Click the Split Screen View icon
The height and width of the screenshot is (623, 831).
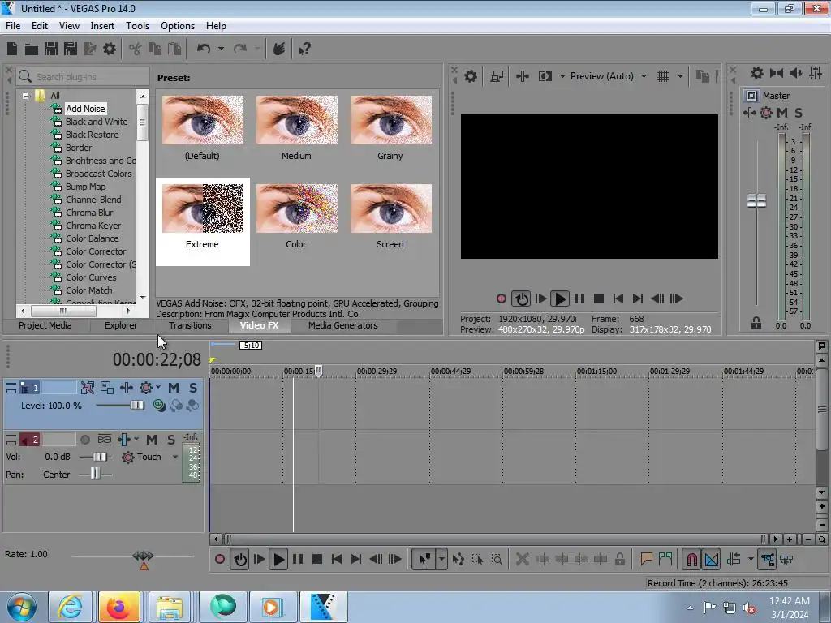pyautogui.click(x=545, y=76)
